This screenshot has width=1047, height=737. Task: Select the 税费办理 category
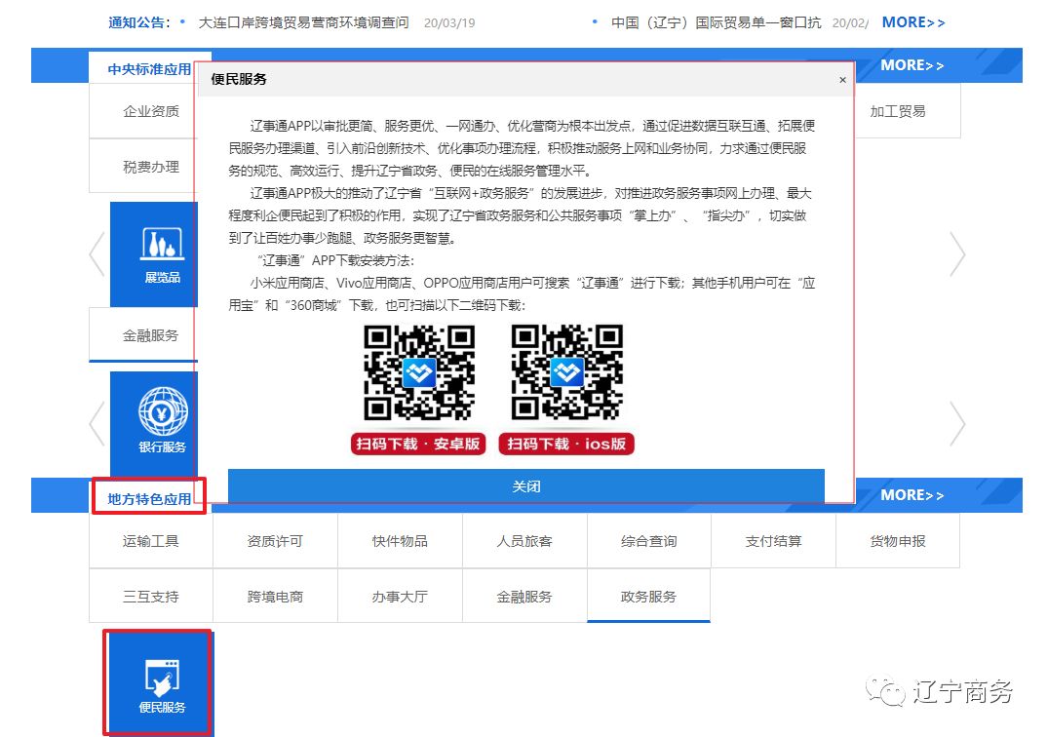click(151, 167)
